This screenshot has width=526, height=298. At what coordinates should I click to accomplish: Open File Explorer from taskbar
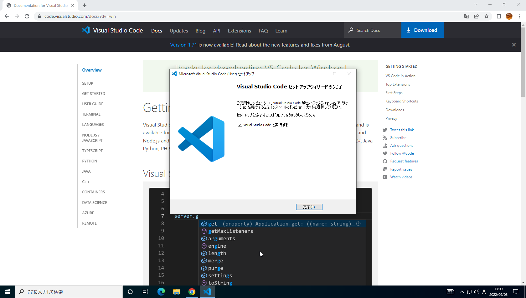(x=177, y=292)
